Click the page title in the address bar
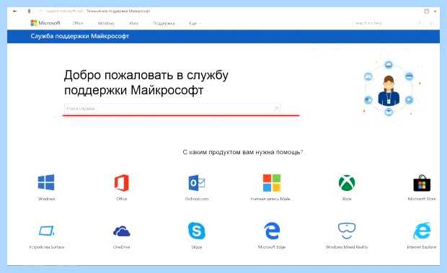447x273 pixels. tap(118, 11)
